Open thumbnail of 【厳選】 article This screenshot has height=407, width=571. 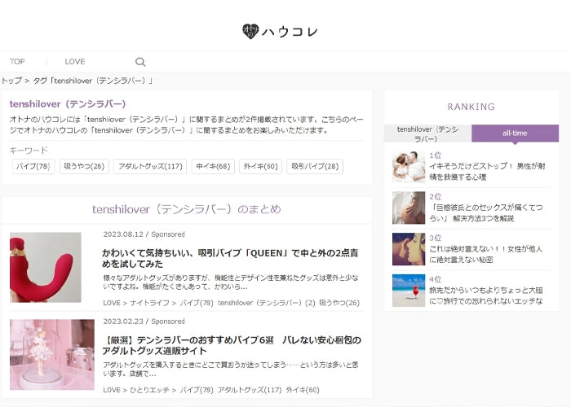coord(52,355)
